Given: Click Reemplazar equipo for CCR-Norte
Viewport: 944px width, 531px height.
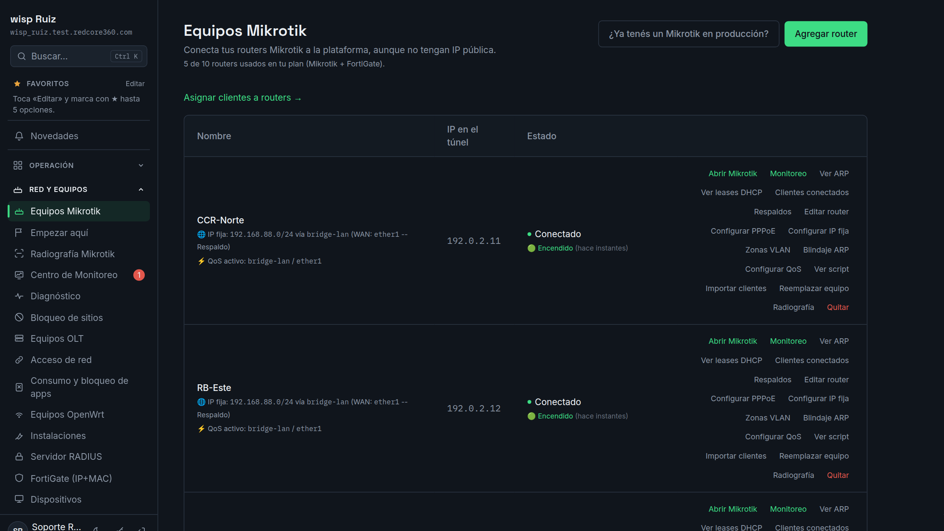Looking at the screenshot, I should [x=814, y=288].
